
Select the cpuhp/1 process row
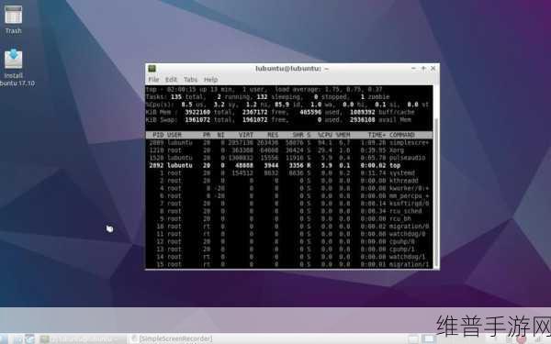tap(289, 250)
